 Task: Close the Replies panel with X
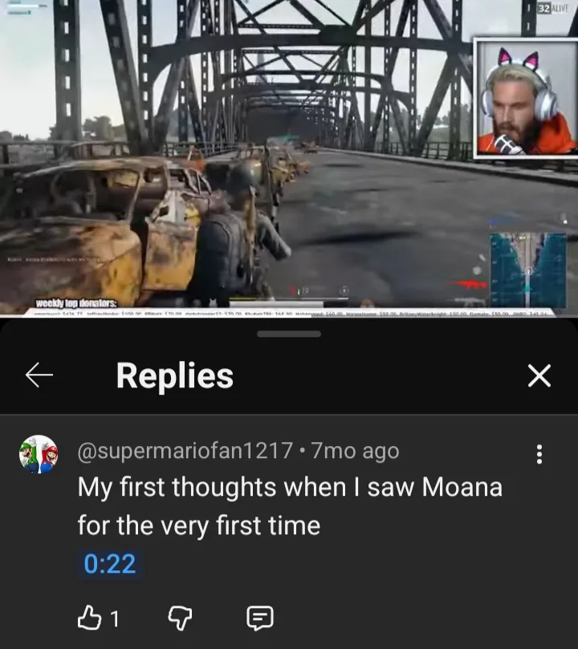[x=539, y=375]
